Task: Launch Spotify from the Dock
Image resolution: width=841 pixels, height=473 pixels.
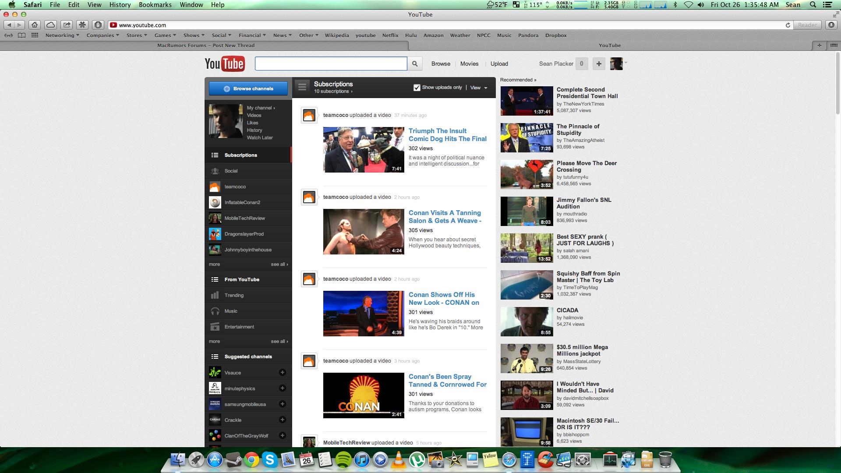Action: click(343, 460)
